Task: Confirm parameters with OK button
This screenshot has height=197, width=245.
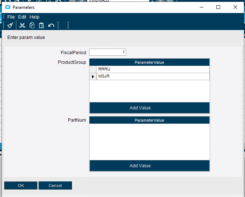Action: pos(21,185)
